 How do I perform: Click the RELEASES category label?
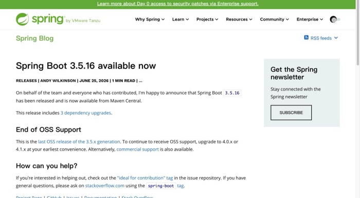[x=26, y=81]
